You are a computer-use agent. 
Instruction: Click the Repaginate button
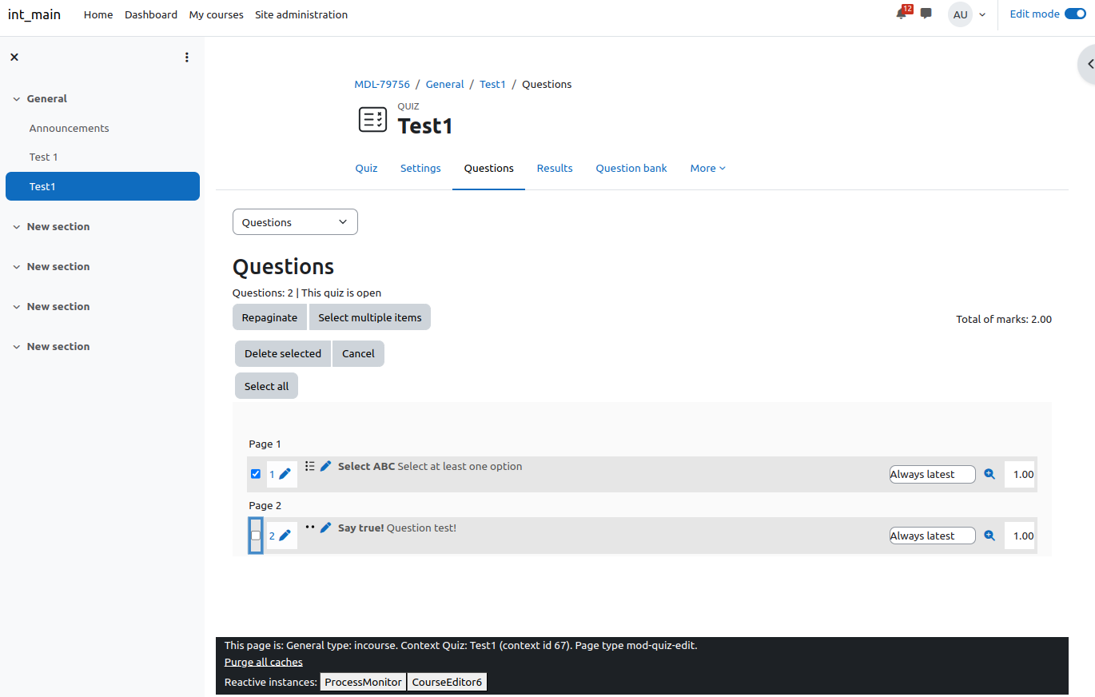click(269, 317)
